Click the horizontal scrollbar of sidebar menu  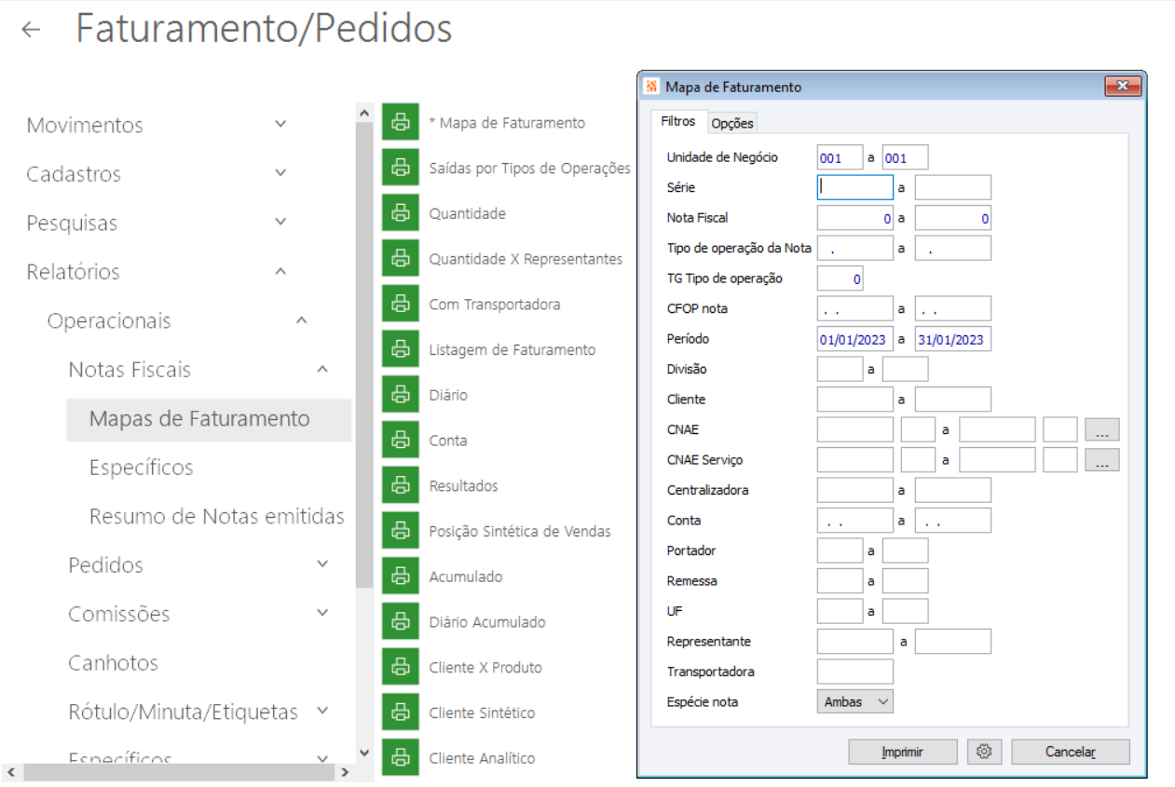[x=177, y=772]
